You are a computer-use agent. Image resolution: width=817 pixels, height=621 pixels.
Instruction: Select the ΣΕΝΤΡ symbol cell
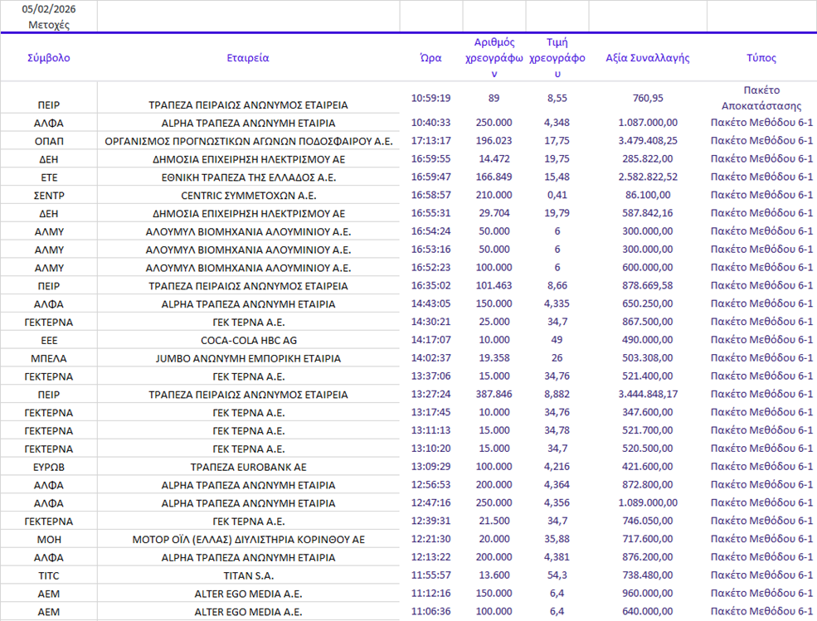[x=48, y=196]
